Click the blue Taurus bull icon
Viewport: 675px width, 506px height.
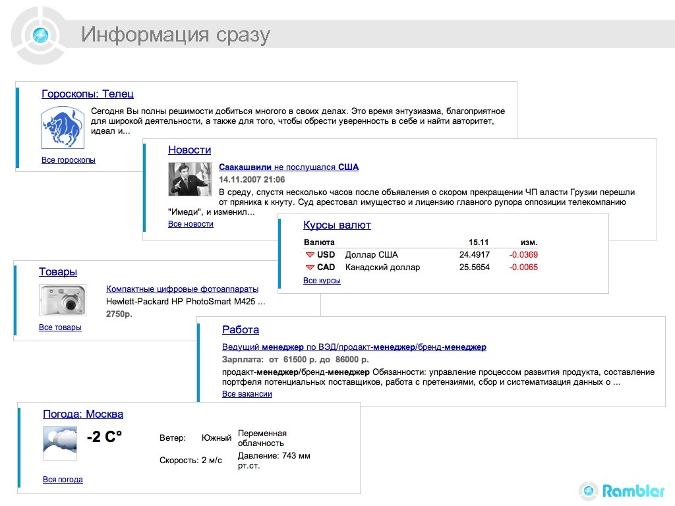tap(63, 128)
